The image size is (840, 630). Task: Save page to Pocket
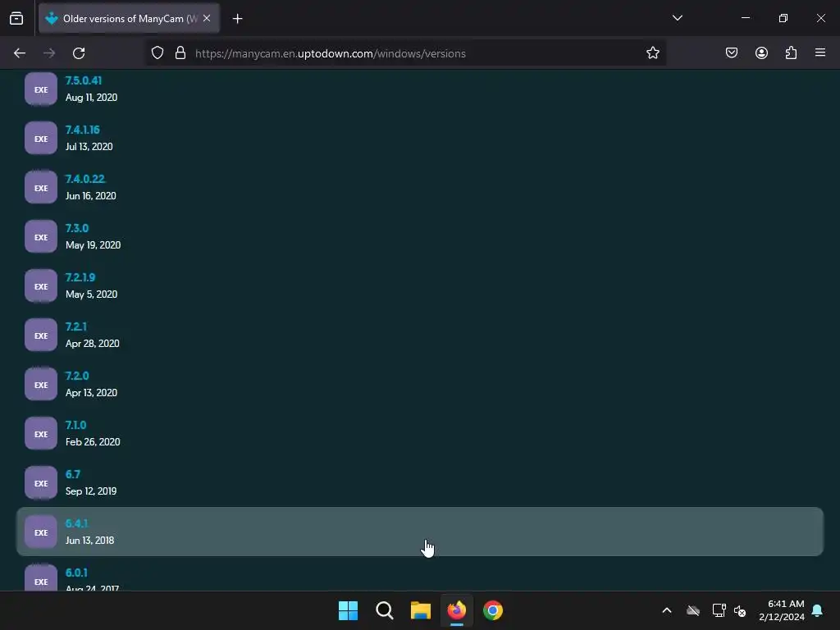click(x=732, y=53)
